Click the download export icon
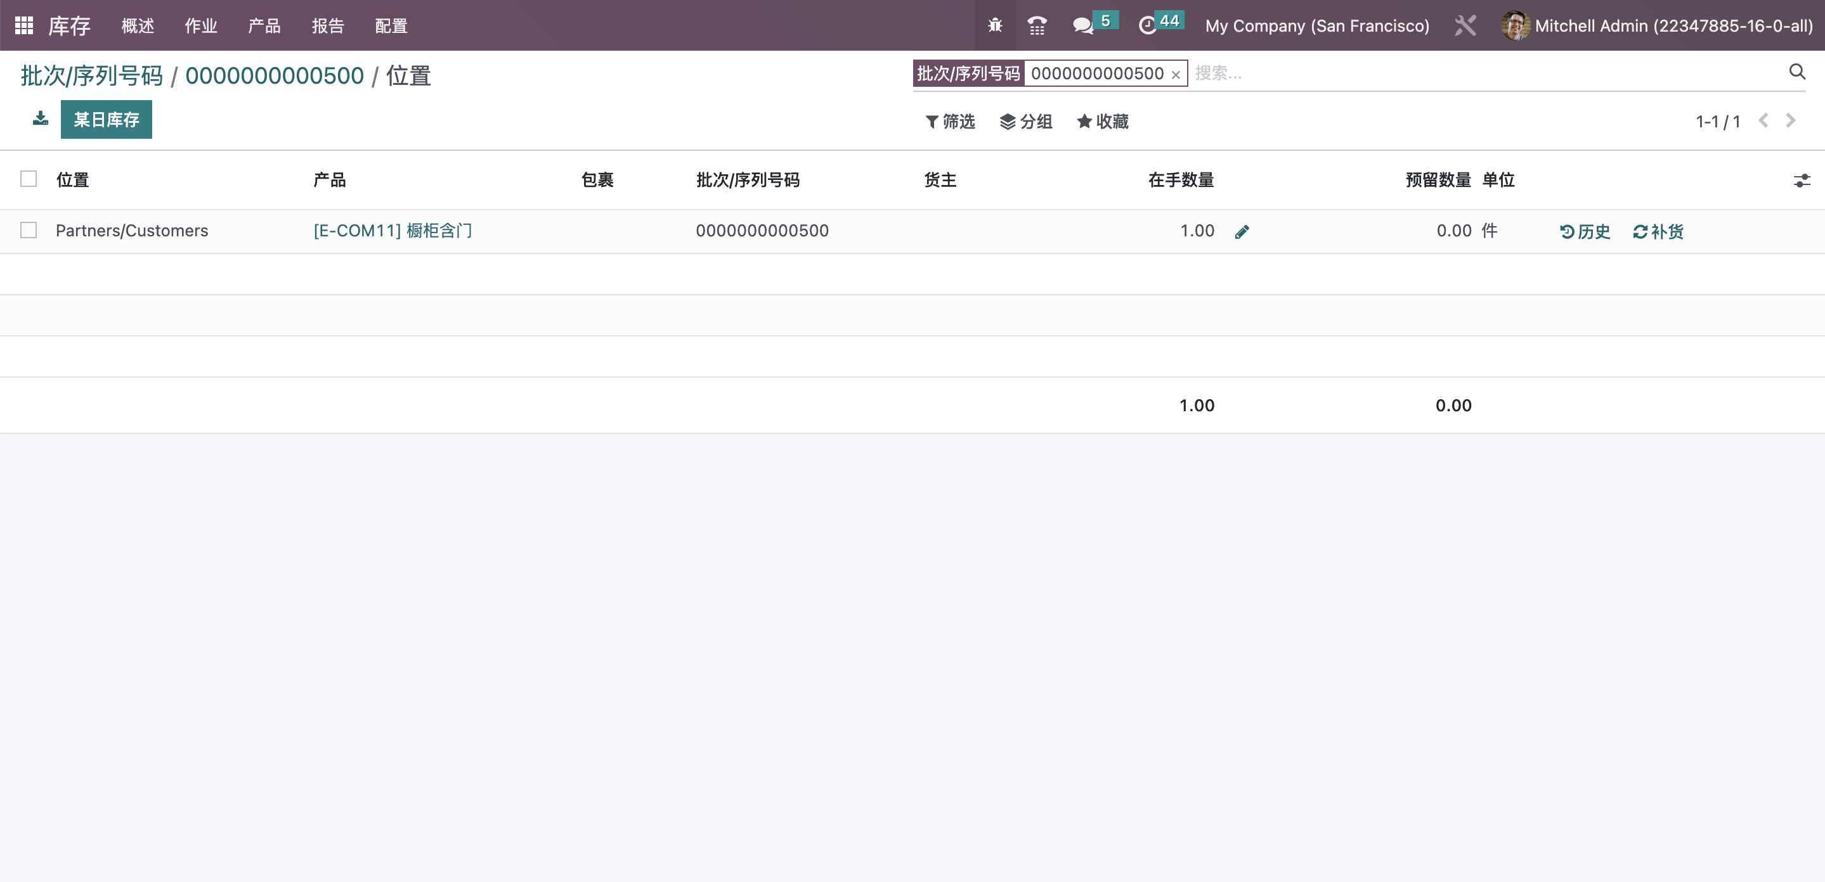Image resolution: width=1825 pixels, height=882 pixels. [41, 118]
